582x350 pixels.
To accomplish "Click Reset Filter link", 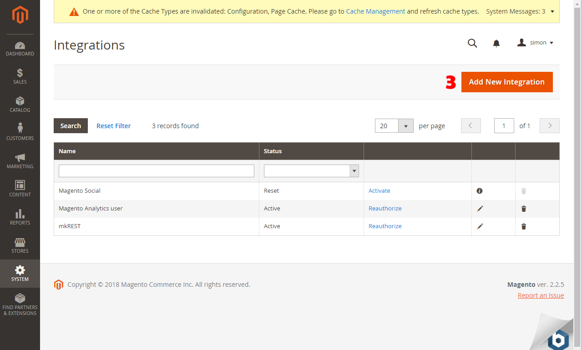I will point(114,126).
